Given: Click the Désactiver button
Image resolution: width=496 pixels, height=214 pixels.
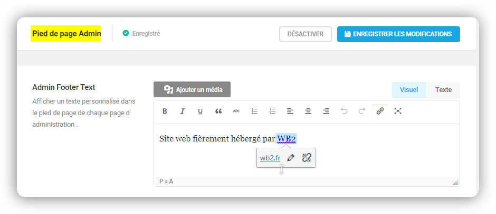Looking at the screenshot, I should [x=306, y=34].
